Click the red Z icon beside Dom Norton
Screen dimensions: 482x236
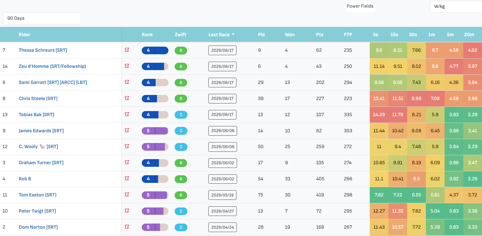tap(127, 227)
